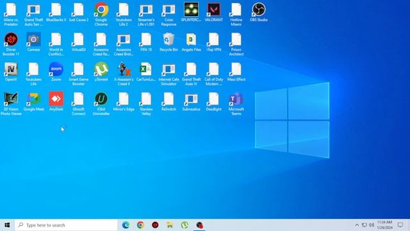Click the Hotline Miami shortcut

pyautogui.click(x=236, y=14)
